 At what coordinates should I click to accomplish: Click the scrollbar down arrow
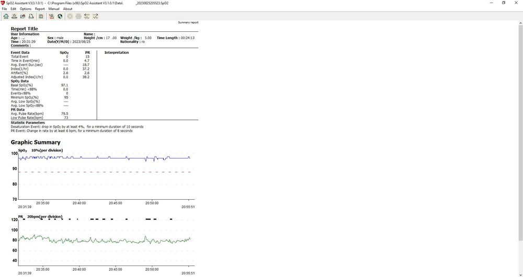(521, 275)
